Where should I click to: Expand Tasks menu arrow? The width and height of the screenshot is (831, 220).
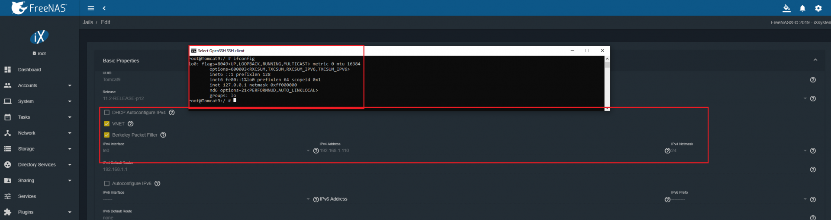(x=70, y=117)
